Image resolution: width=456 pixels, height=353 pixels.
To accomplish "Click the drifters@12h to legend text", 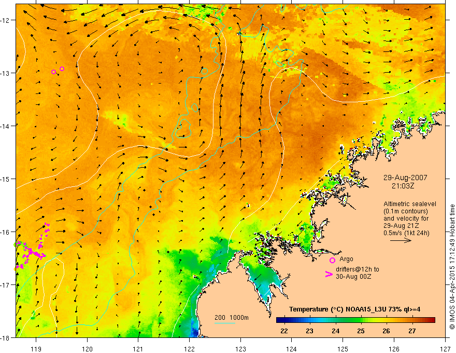I will click(x=358, y=269).
